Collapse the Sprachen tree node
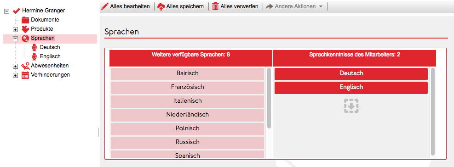 15,39
